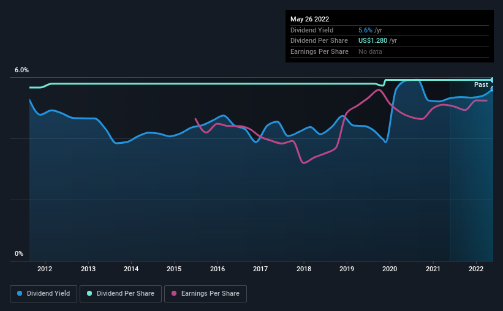
Task: Click the pink Earnings Per Share dot
Action: tap(174, 293)
